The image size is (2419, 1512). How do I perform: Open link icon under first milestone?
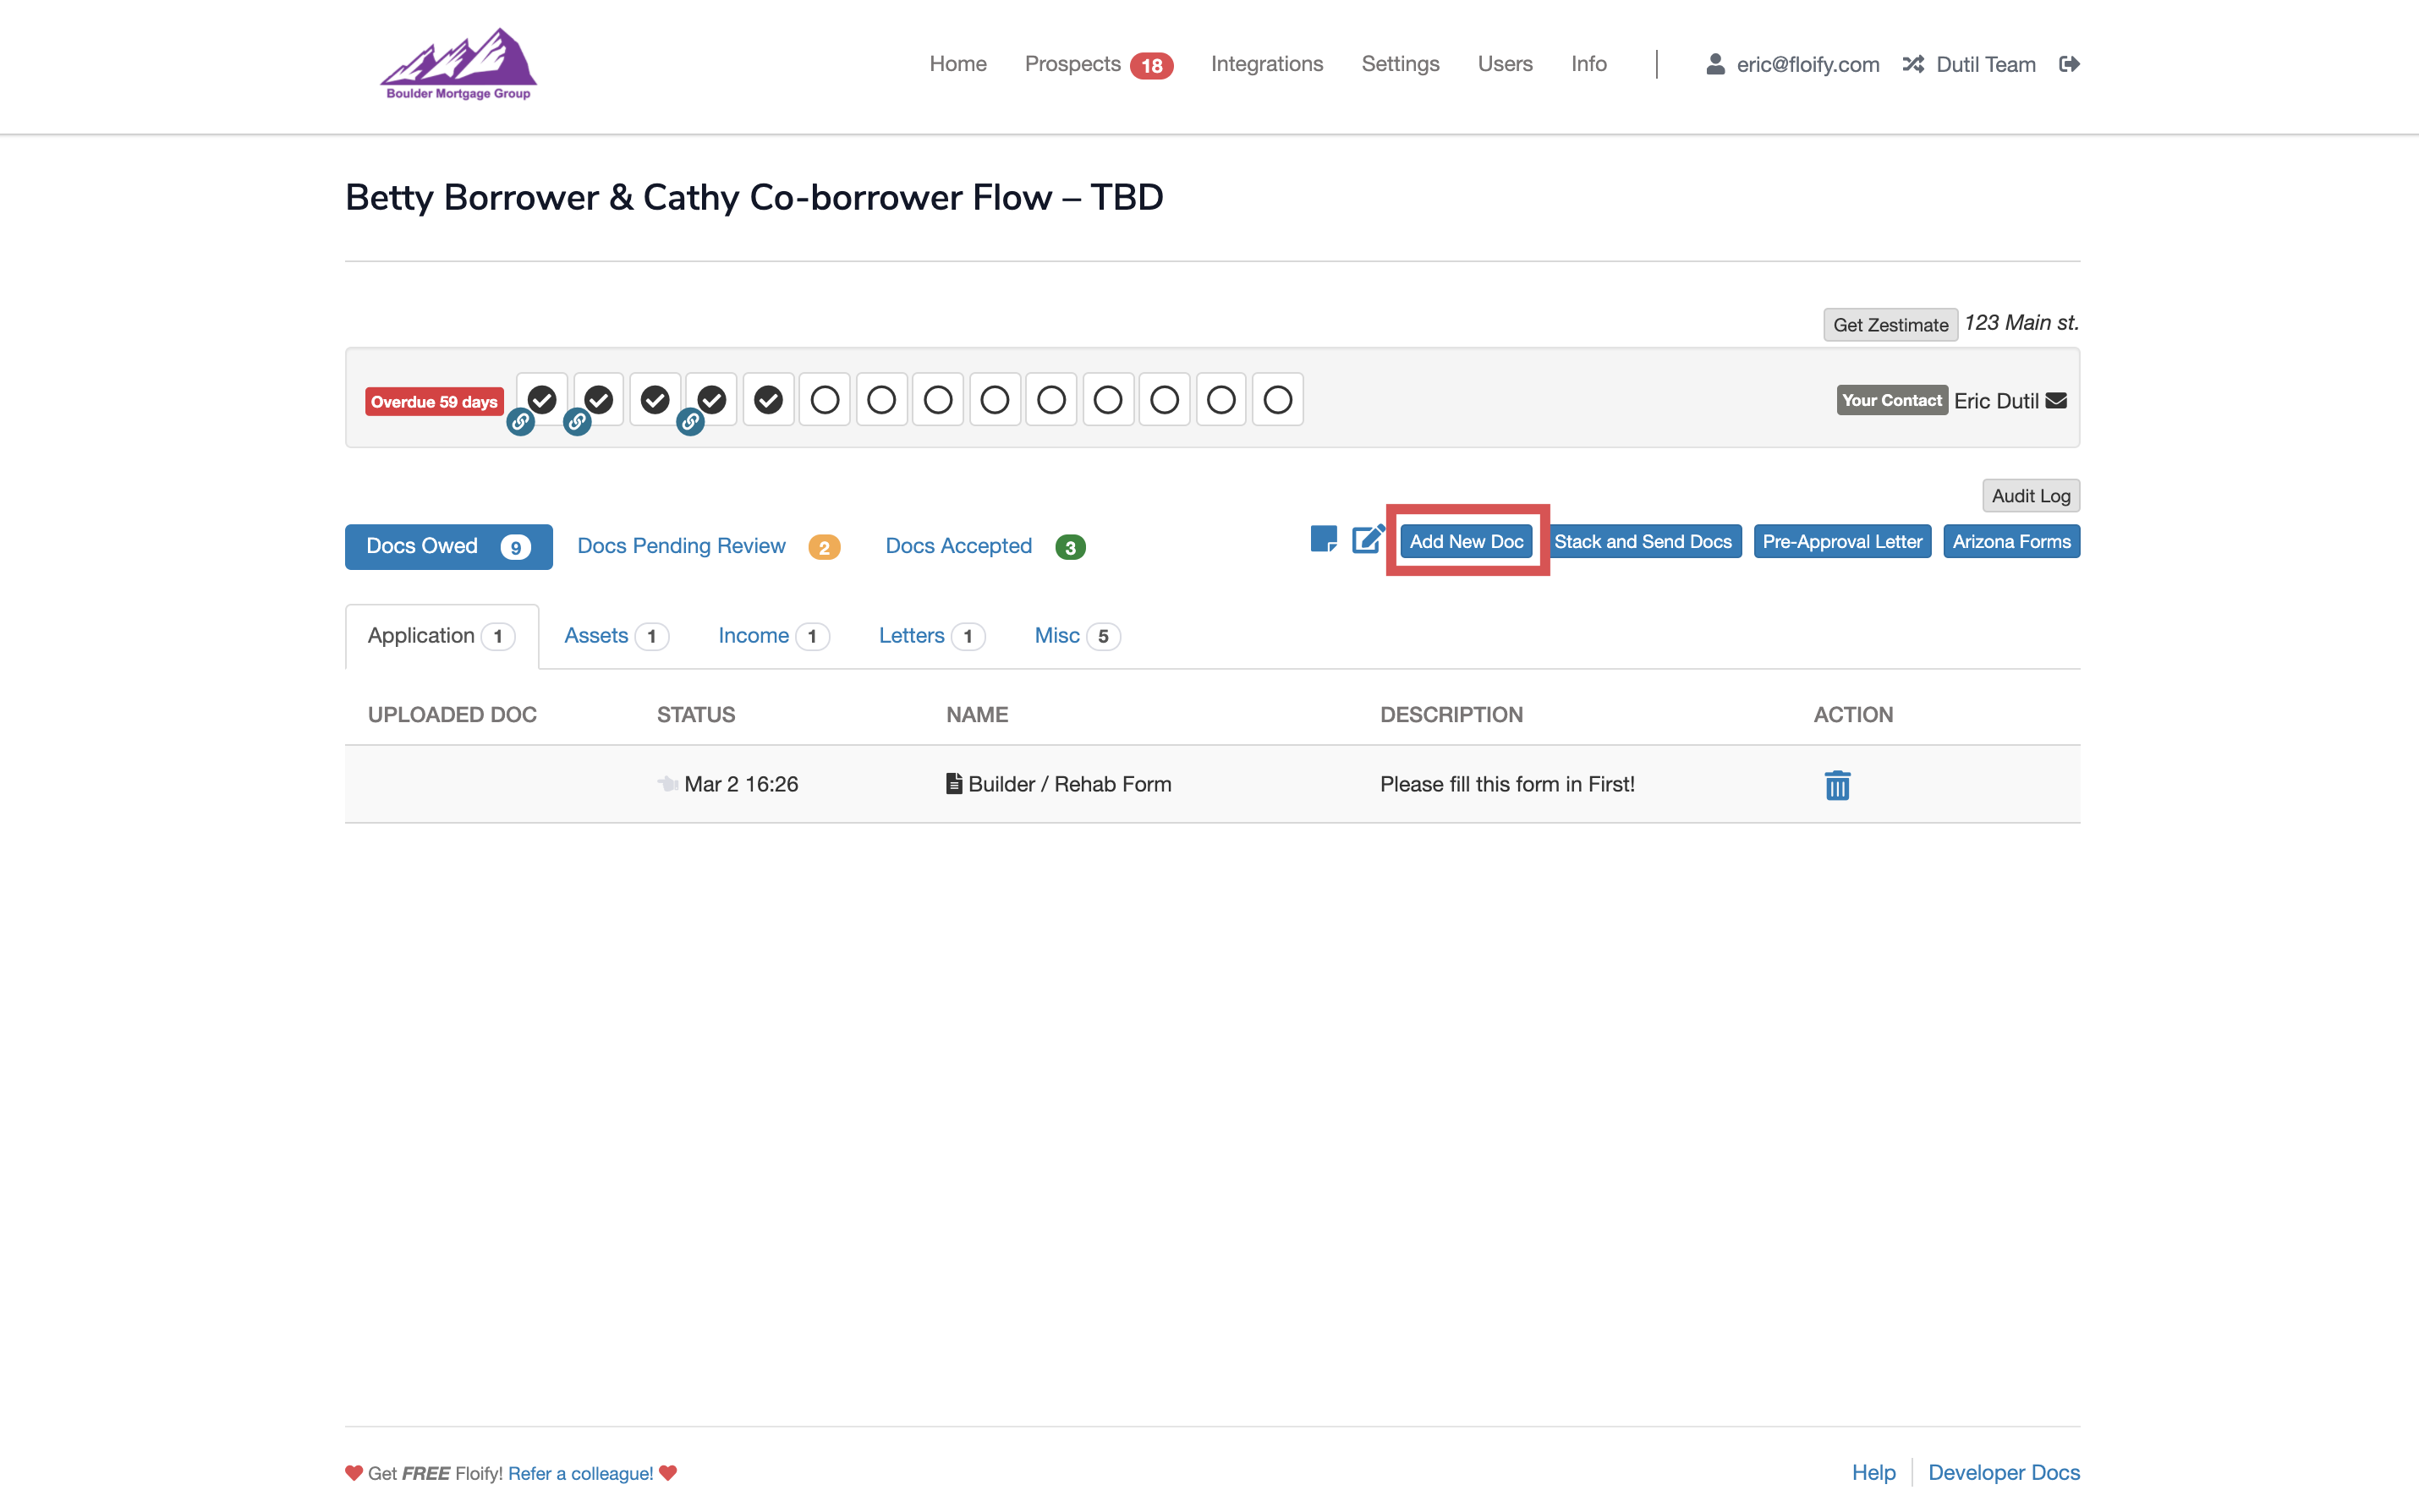coord(520,422)
